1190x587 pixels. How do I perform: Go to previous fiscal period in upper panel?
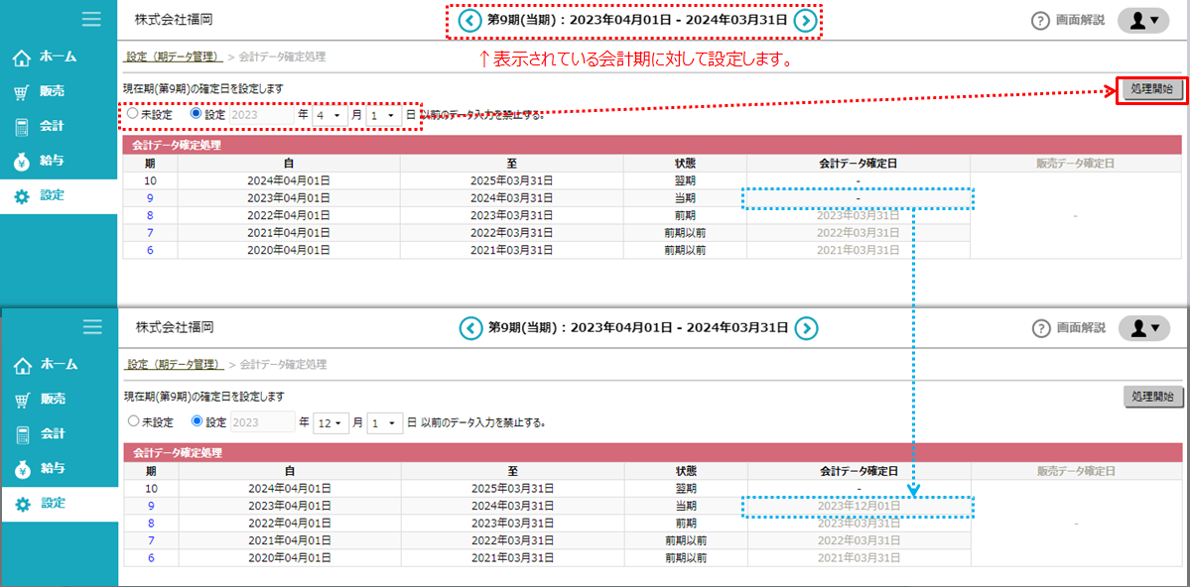point(469,20)
